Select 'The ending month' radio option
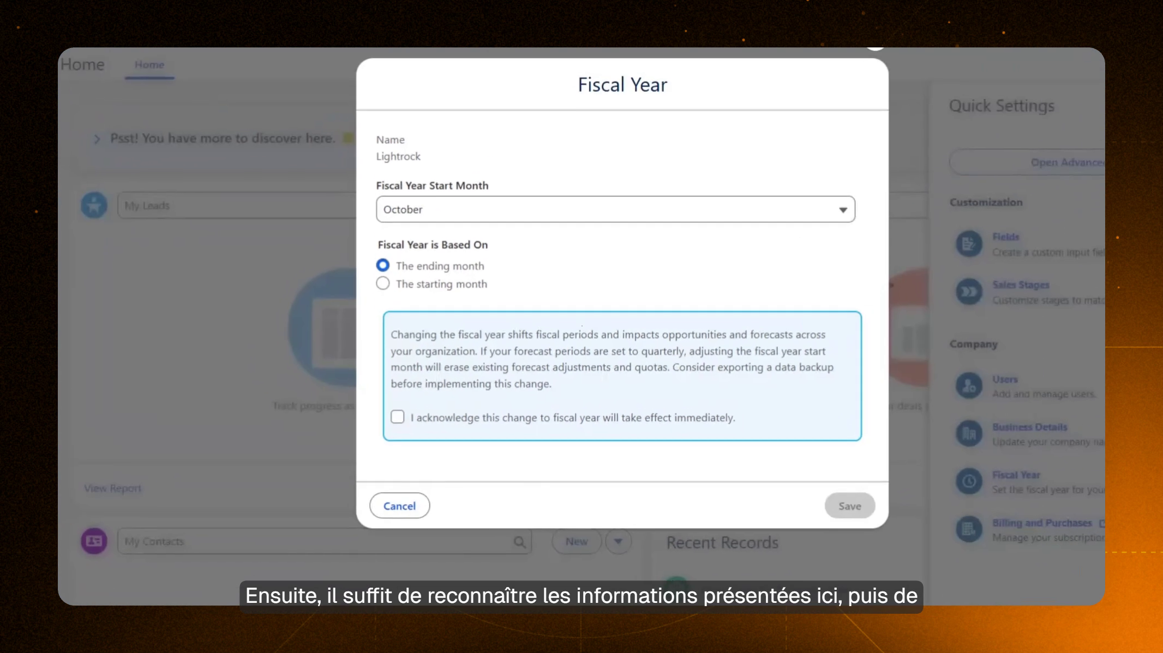 [382, 265]
